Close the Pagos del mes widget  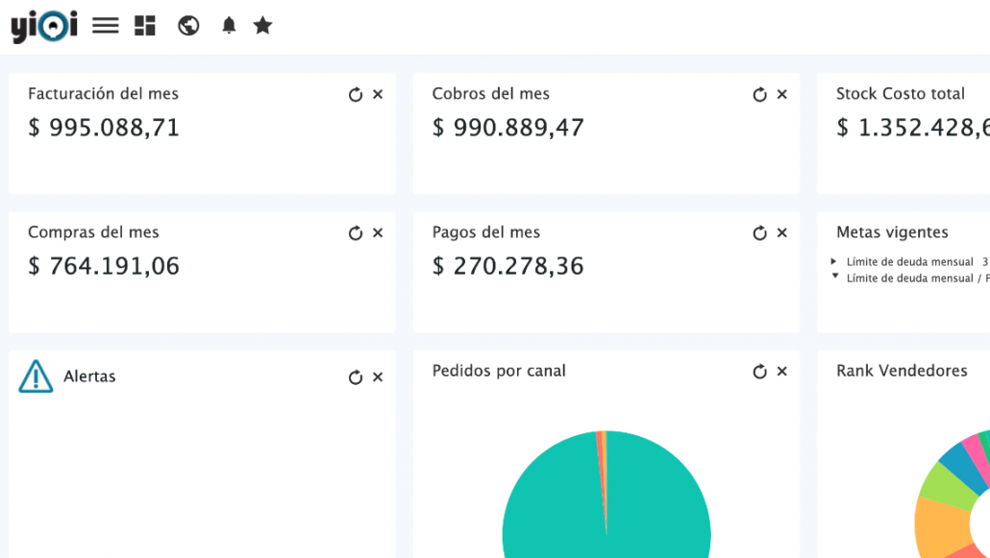tap(781, 233)
